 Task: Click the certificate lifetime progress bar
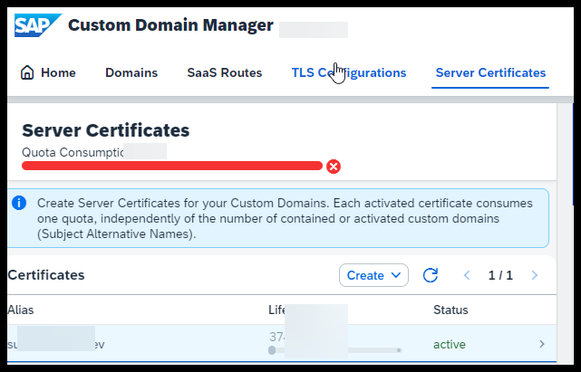[x=335, y=349]
